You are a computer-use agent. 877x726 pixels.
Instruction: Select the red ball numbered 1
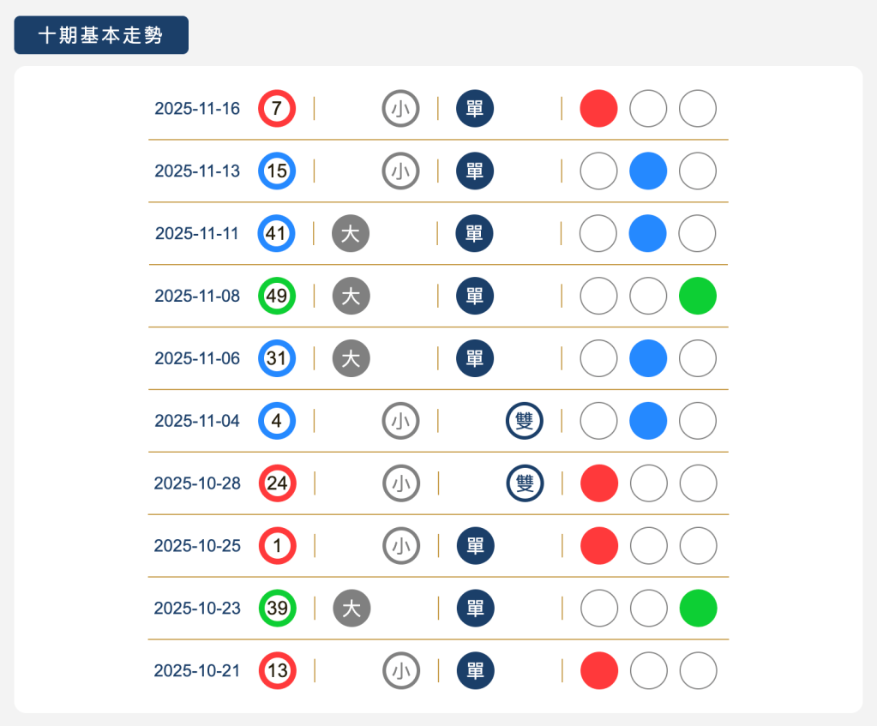276,546
